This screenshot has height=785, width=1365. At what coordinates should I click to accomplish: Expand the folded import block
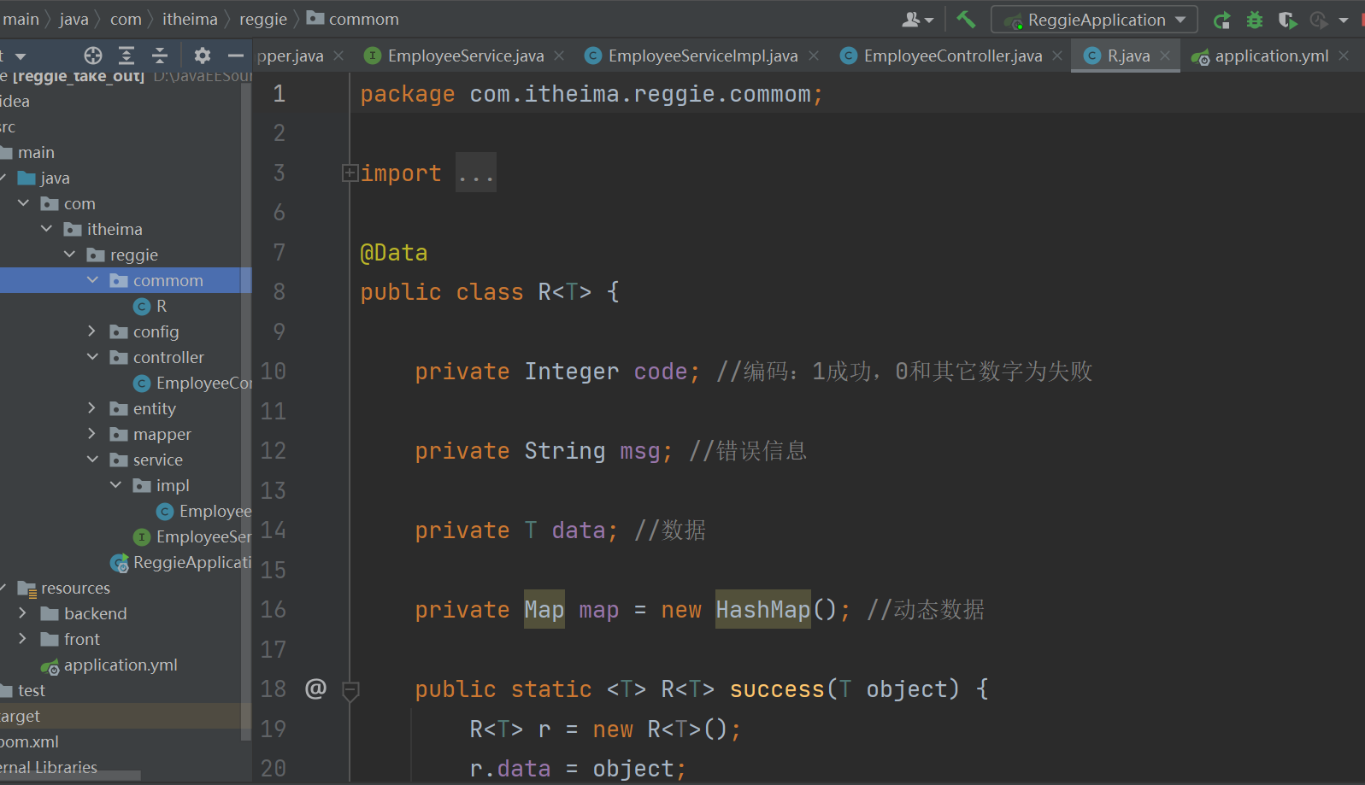point(350,173)
